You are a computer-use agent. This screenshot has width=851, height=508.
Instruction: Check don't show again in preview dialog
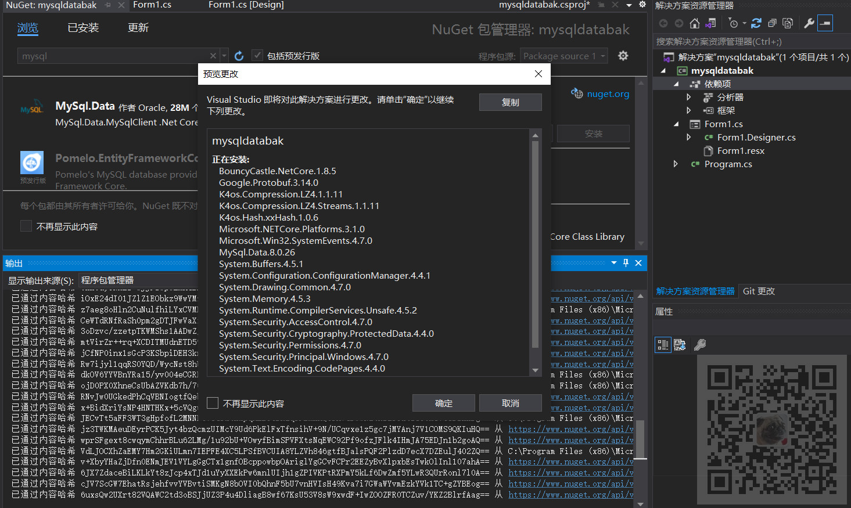pyautogui.click(x=213, y=403)
